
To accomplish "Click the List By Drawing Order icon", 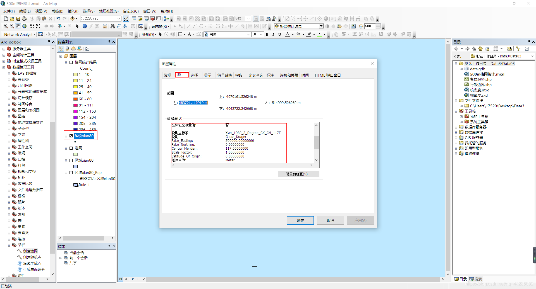I will pos(61,49).
